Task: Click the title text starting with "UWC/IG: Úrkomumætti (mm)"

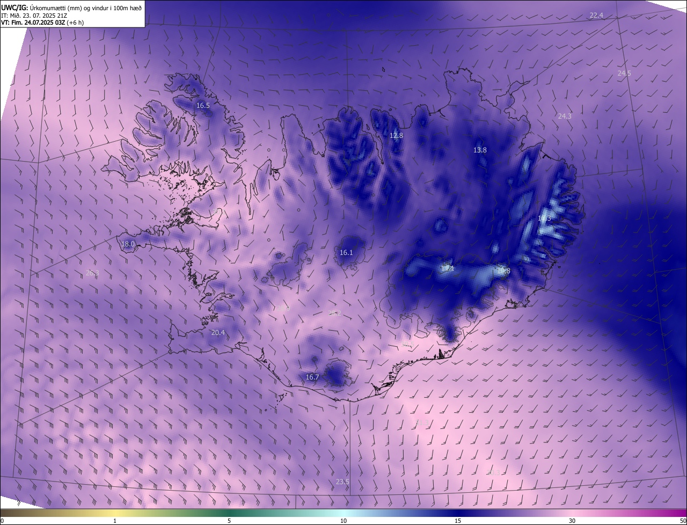Action: coord(71,7)
